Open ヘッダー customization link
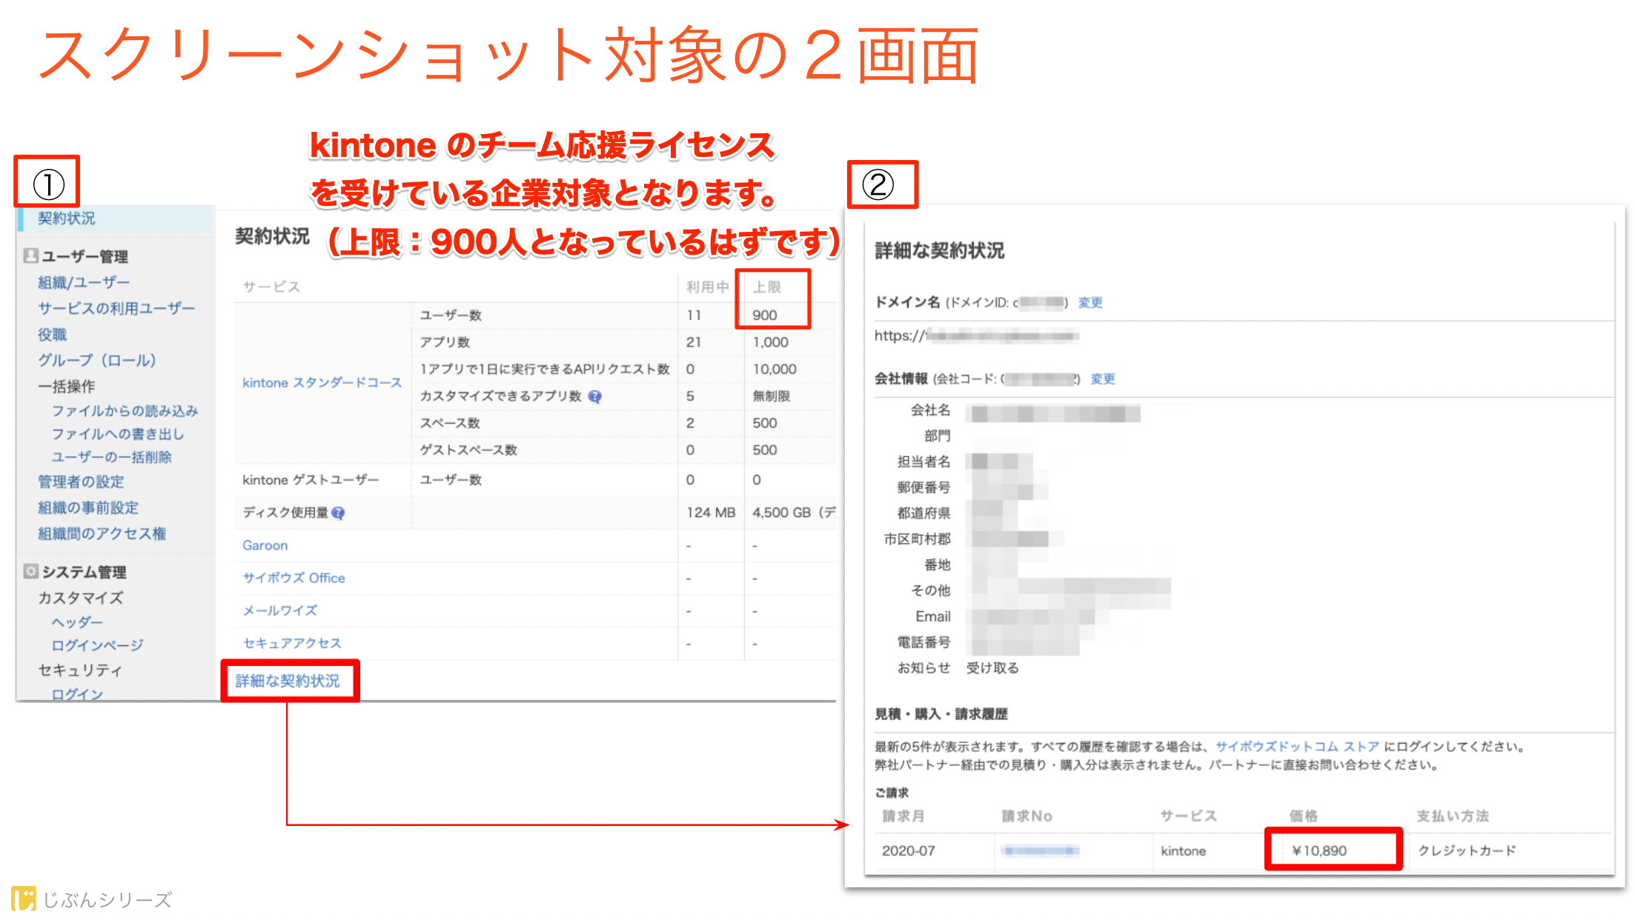Image resolution: width=1635 pixels, height=920 pixels. pos(77,622)
